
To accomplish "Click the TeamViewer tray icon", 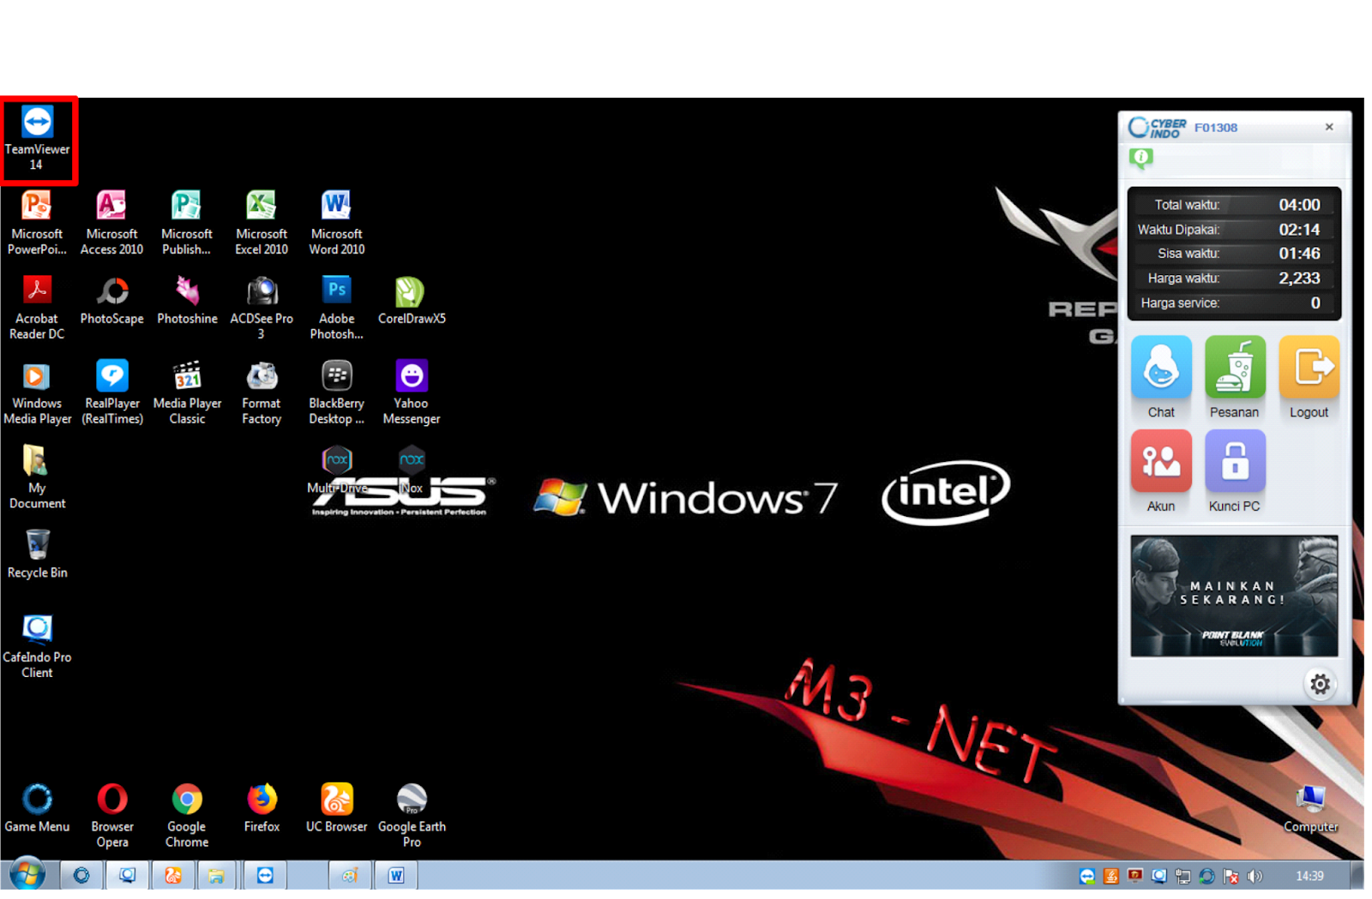I will (x=1087, y=876).
